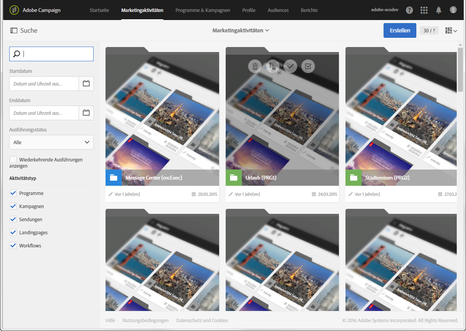
Task: Switch to the Profile tab
Action: pyautogui.click(x=249, y=10)
